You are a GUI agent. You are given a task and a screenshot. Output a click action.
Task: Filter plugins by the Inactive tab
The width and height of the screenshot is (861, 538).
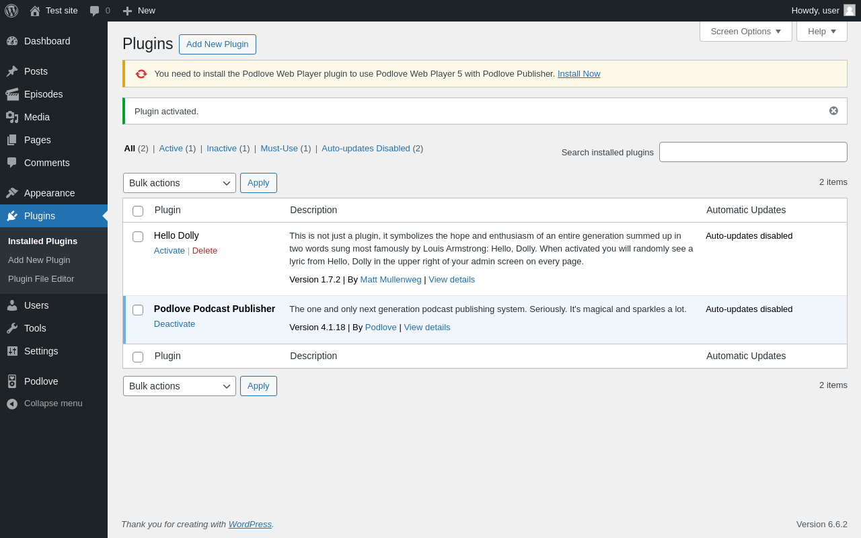[x=221, y=149]
